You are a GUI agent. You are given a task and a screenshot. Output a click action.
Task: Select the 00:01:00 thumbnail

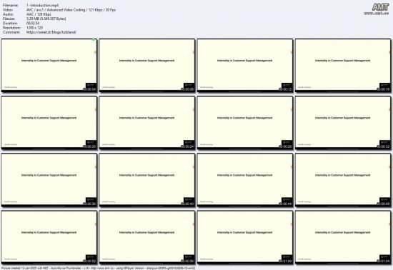click(245, 237)
